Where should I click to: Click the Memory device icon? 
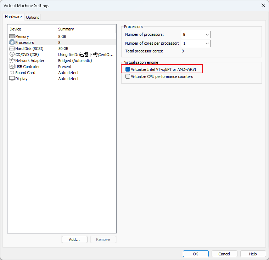pyautogui.click(x=12, y=36)
